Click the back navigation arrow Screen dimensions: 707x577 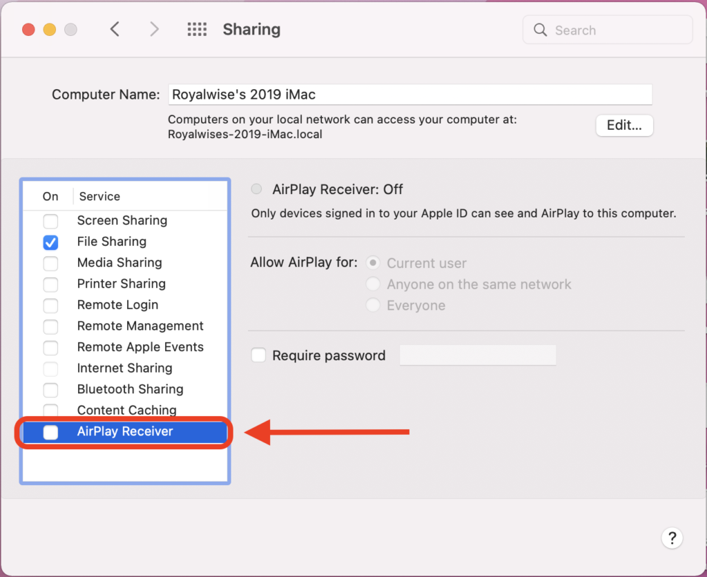115,29
